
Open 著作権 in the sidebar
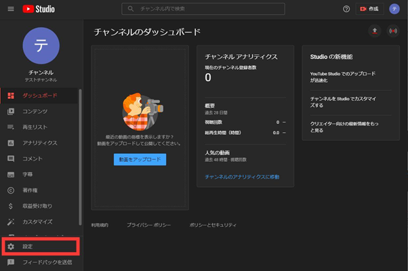(x=39, y=190)
